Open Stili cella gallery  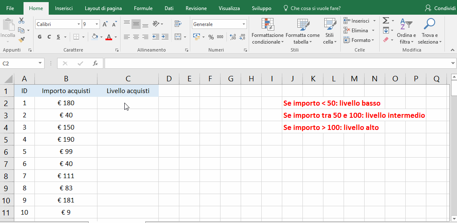(x=330, y=31)
